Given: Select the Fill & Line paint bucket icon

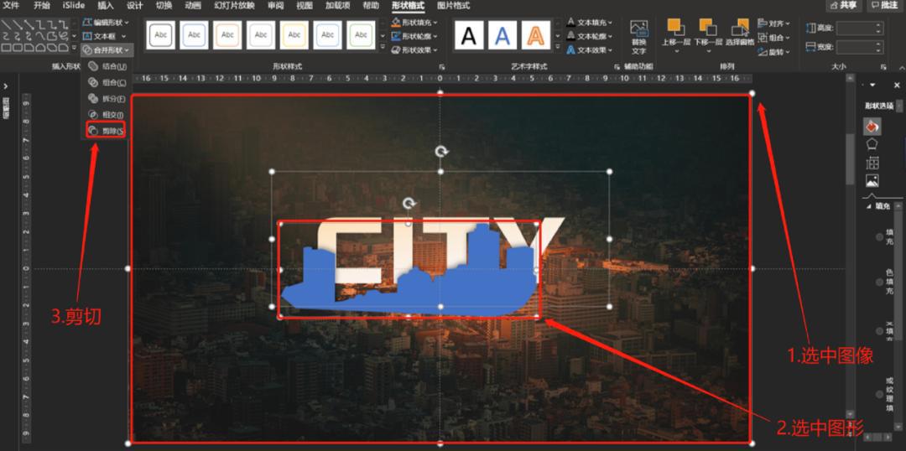Looking at the screenshot, I should [x=872, y=126].
